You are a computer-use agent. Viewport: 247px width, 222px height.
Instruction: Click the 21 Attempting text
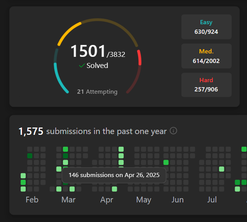(97, 92)
